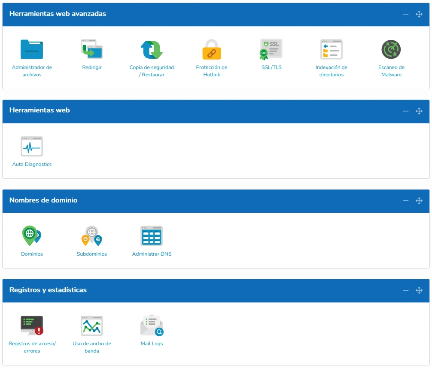Click the Administrar DNS text link
This screenshot has height=368, width=432.
click(152, 254)
